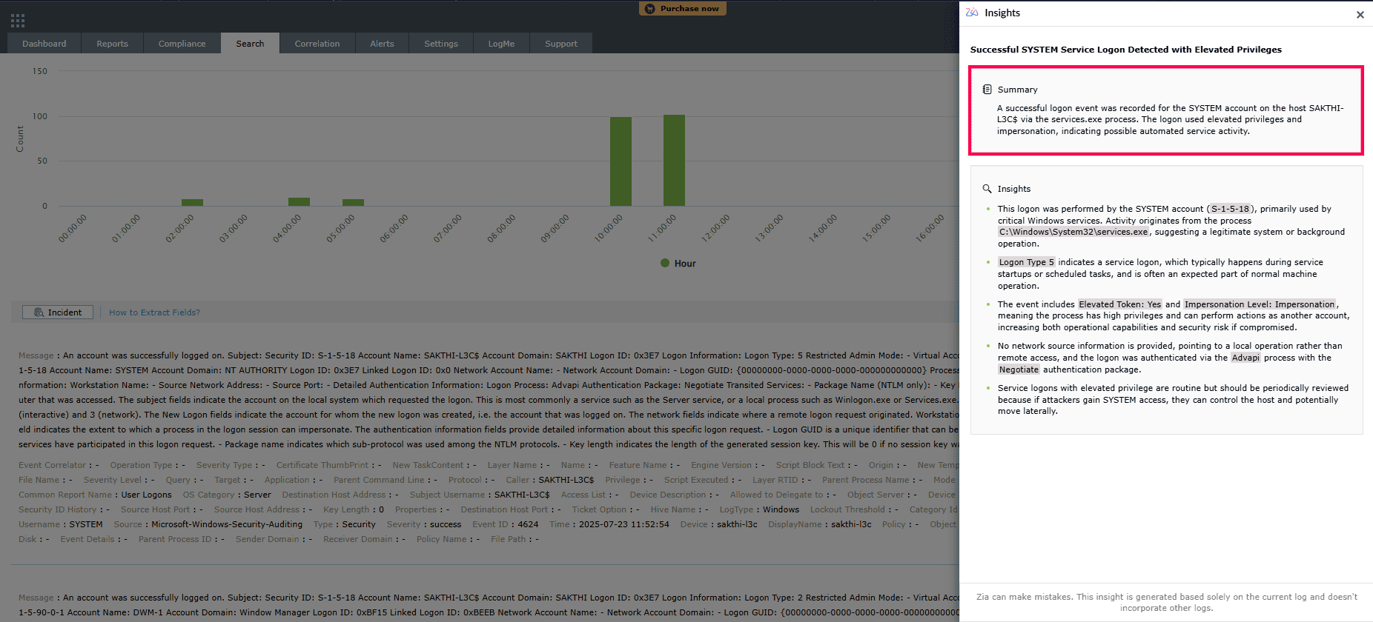Open the Support tab
The height and width of the screenshot is (622, 1373).
tap(561, 44)
